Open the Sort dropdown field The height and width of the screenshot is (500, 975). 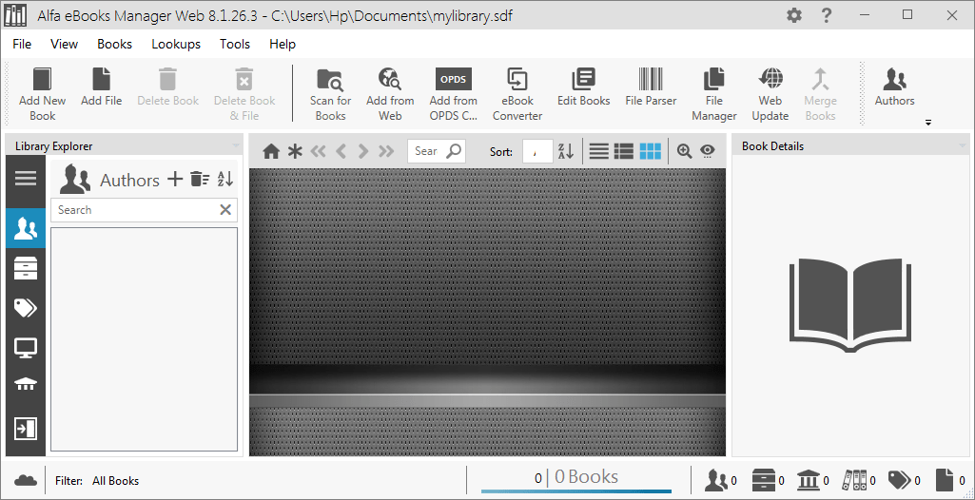(537, 151)
